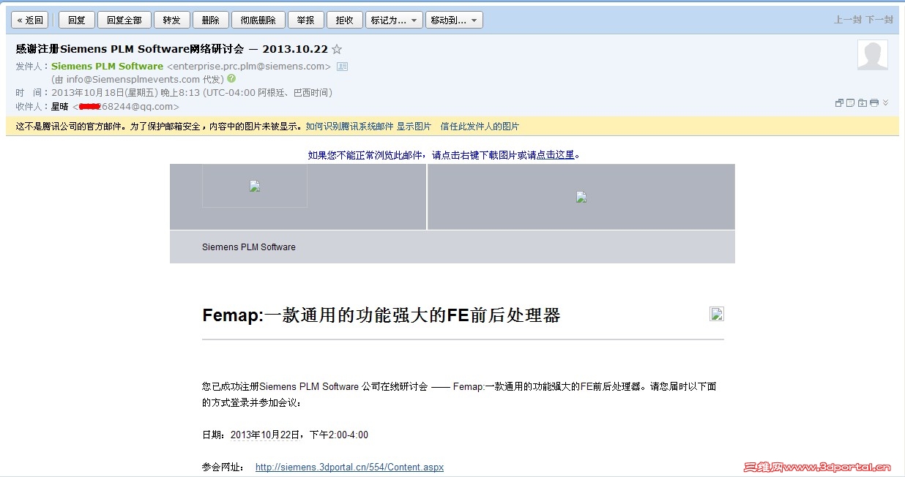Open email in new window icon

click(839, 103)
